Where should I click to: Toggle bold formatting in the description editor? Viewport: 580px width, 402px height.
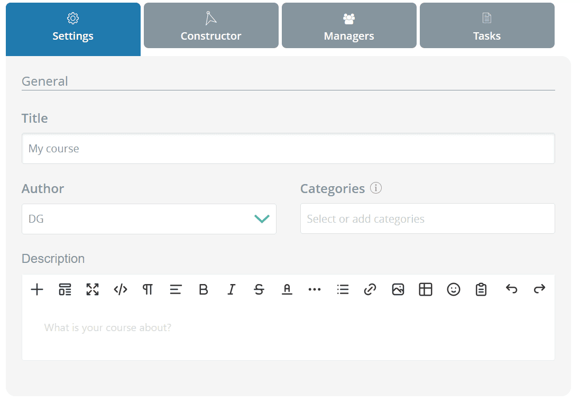pos(203,289)
